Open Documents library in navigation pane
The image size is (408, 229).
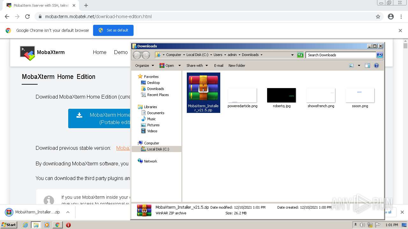[x=156, y=113]
